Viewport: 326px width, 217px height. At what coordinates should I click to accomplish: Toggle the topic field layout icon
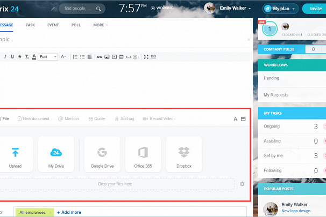coord(243,119)
